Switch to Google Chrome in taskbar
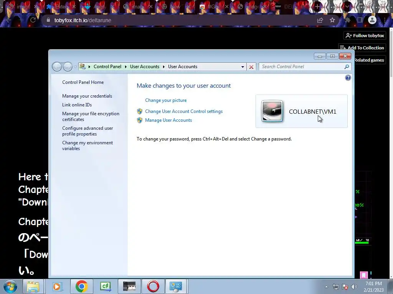The height and width of the screenshot is (294, 393). pos(81,286)
